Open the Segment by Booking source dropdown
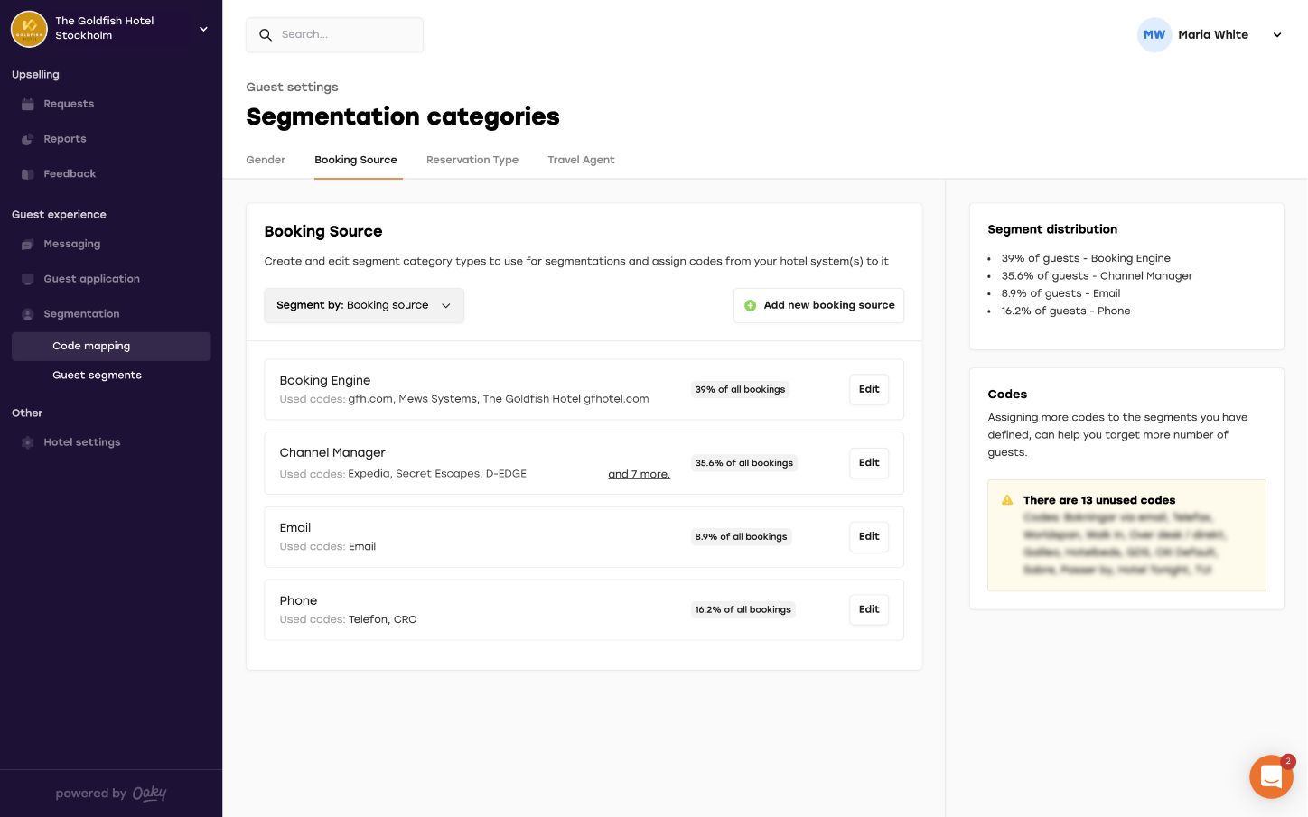 (x=363, y=305)
